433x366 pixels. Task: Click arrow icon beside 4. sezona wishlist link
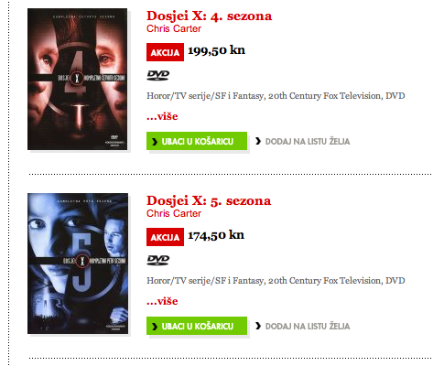click(x=258, y=141)
